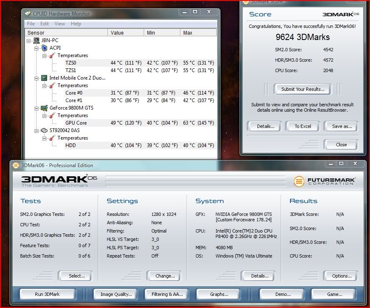
Task: Click the 63 °C GPU Core max value
Action: click(x=198, y=123)
